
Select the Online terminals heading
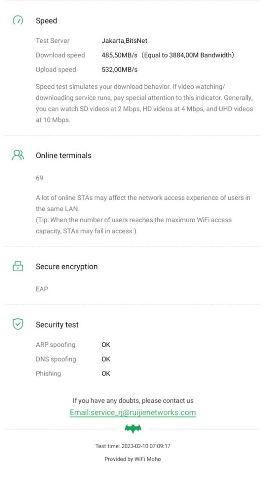pos(63,155)
